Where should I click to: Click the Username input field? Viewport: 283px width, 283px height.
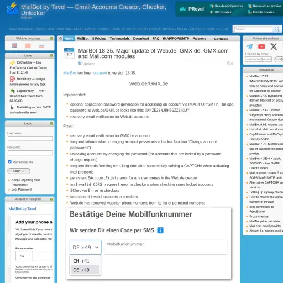pyautogui.click(x=30, y=139)
